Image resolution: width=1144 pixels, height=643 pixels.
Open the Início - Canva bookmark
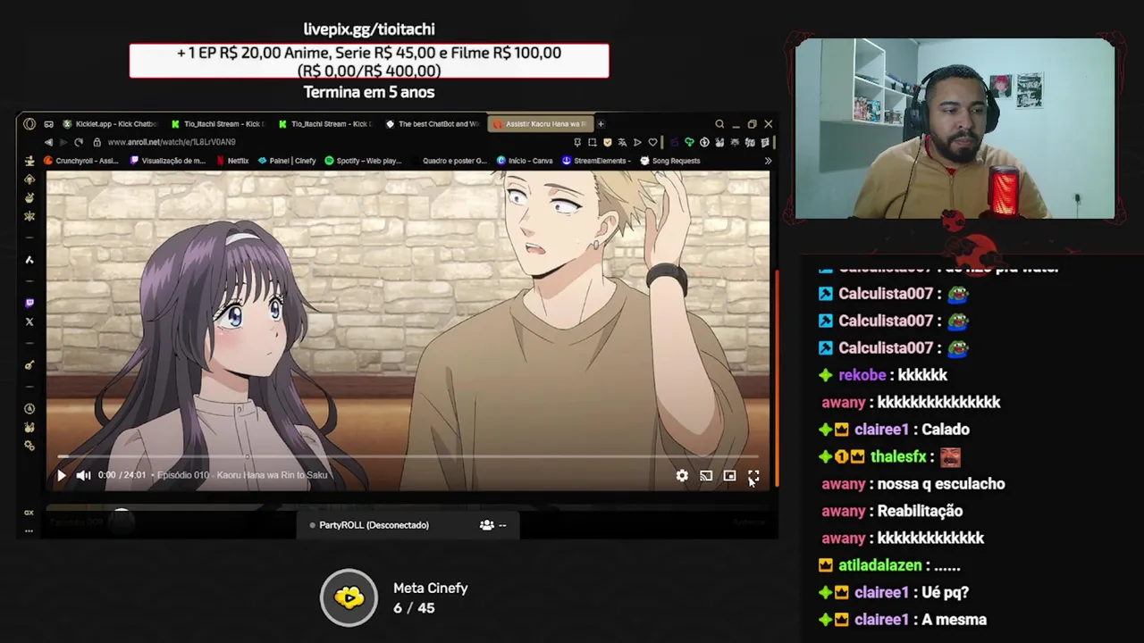coord(525,161)
